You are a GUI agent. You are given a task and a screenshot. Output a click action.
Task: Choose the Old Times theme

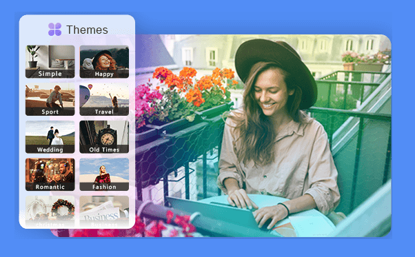coord(104,137)
